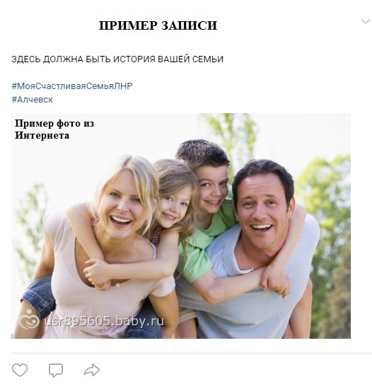
Task: Open hashtag #МояСчастливаяСемьяЛНР
Action: tap(72, 86)
